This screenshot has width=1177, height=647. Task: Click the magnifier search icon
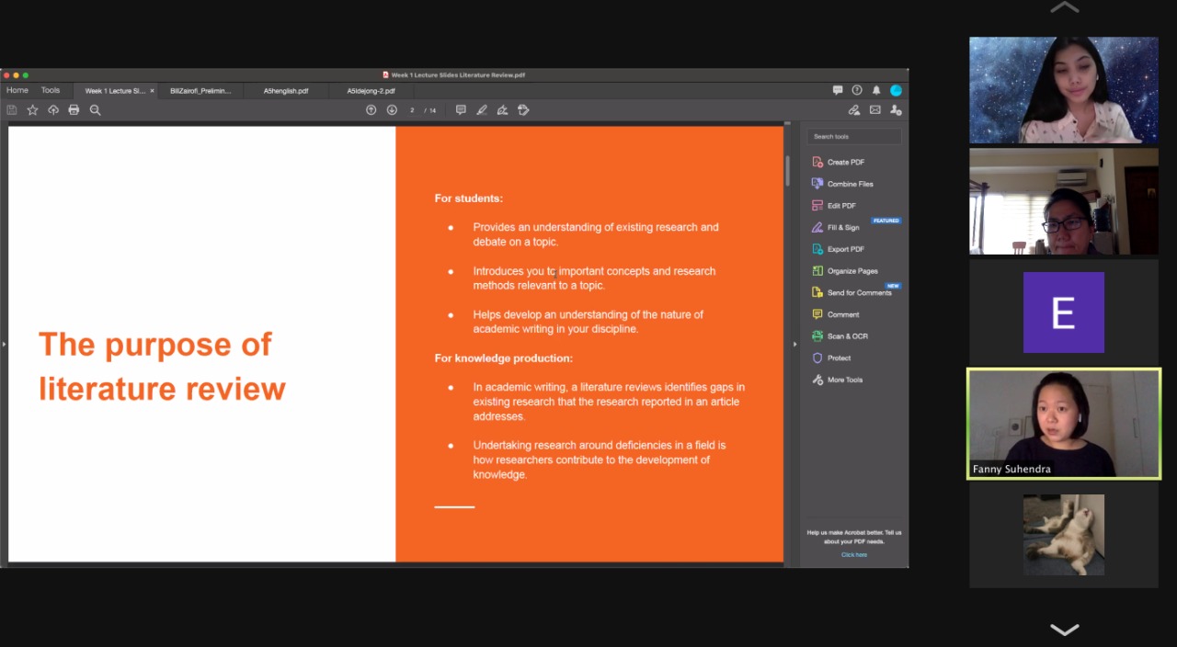pyautogui.click(x=95, y=110)
